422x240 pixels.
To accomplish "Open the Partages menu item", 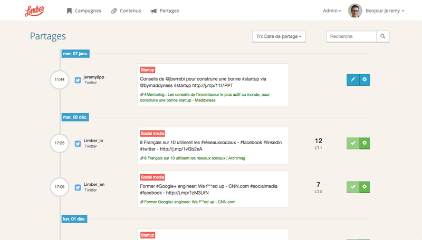I will point(165,11).
